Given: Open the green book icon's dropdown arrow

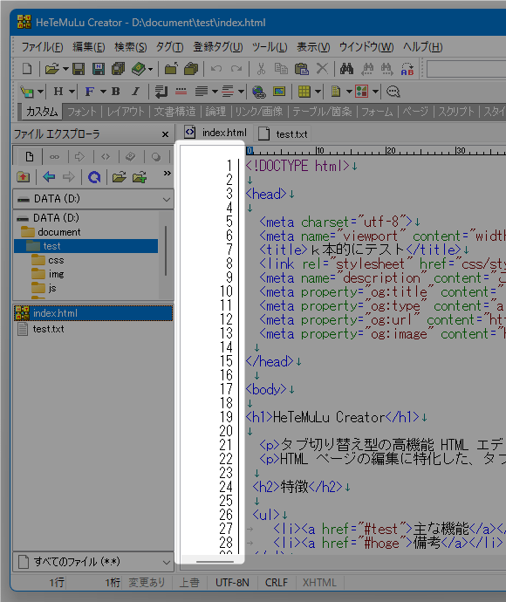Looking at the screenshot, I should pos(151,70).
